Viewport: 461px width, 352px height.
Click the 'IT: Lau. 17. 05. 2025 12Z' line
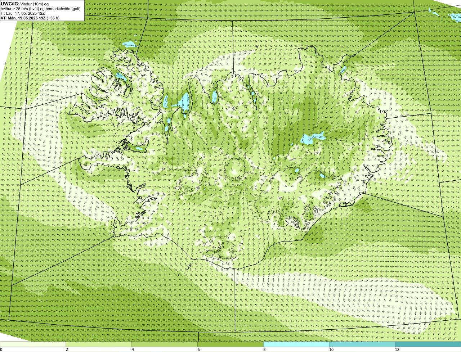point(23,13)
